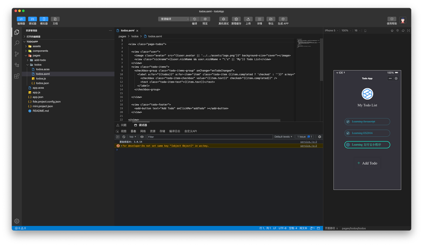Focus the console Filter input field
The width and height of the screenshot is (423, 246).
pyautogui.click(x=210, y=137)
